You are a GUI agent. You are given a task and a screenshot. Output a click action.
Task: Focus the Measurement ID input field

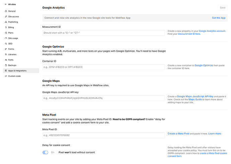click(x=104, y=33)
